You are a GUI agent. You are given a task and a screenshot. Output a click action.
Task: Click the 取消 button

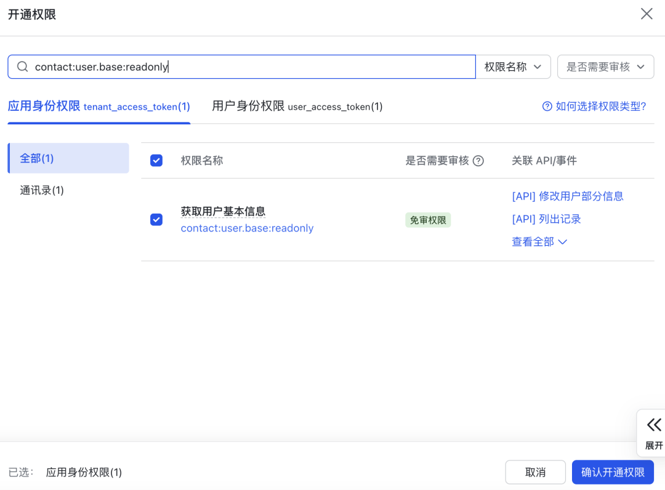point(535,472)
